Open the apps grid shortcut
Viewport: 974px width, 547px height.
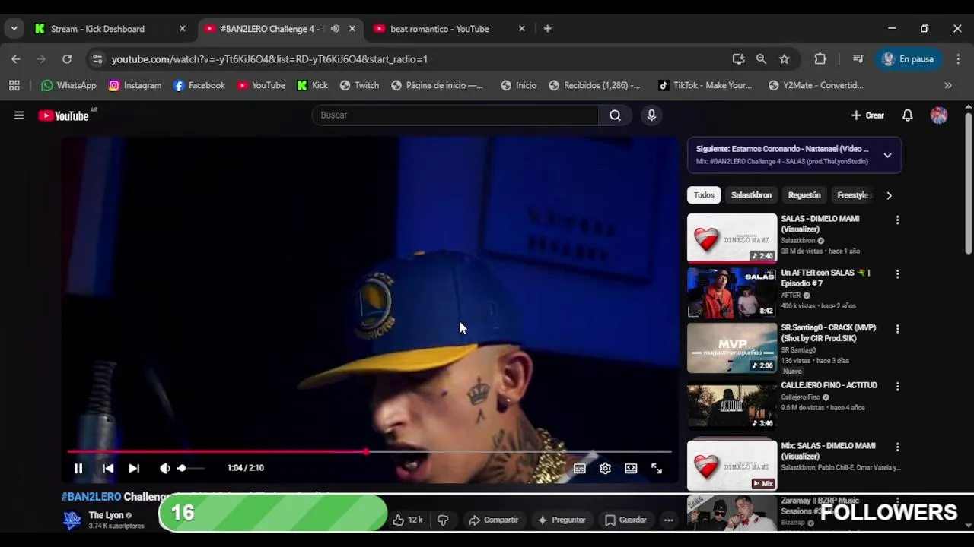pyautogui.click(x=14, y=85)
